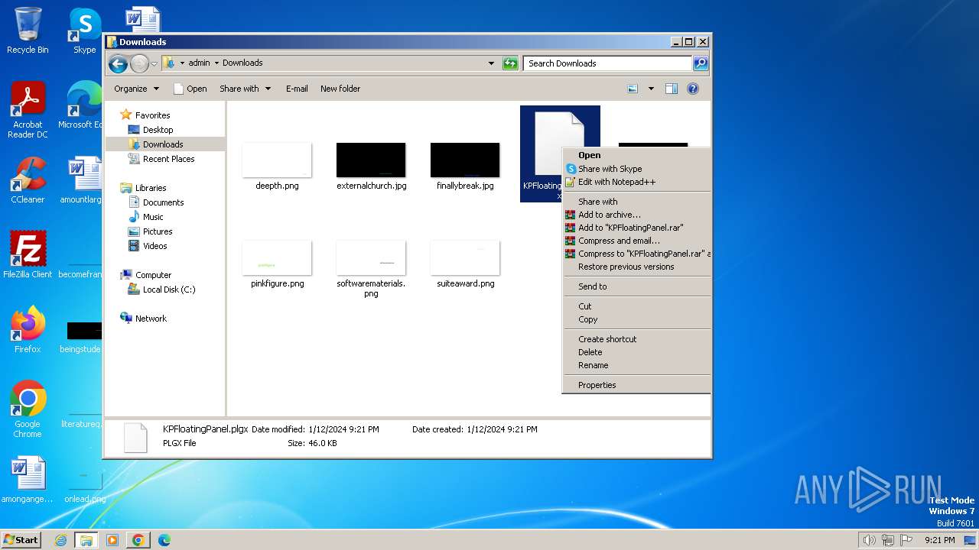Select Add to archive...
Screen dimensions: 979x550
609,215
